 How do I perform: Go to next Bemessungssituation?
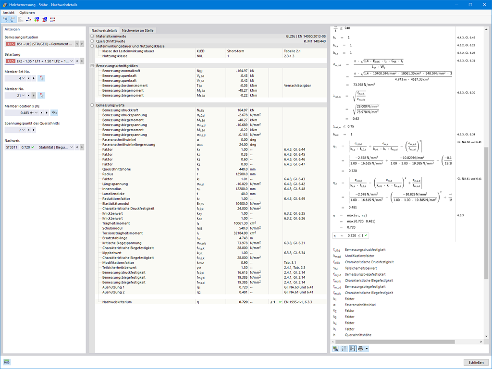82,44
